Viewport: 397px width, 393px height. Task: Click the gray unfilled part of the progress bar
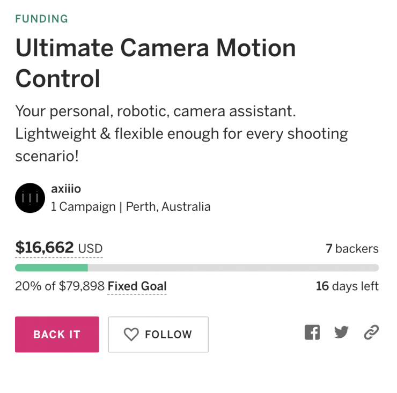click(233, 268)
